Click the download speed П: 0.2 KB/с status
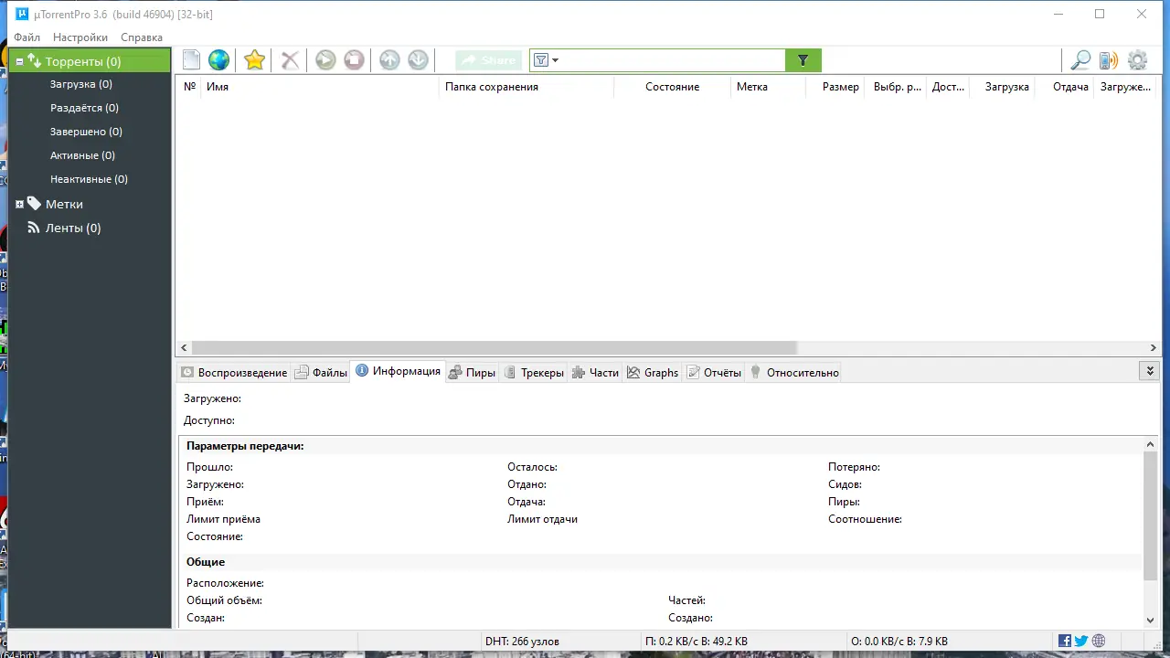Viewport: 1170px width, 658px height. [696, 642]
